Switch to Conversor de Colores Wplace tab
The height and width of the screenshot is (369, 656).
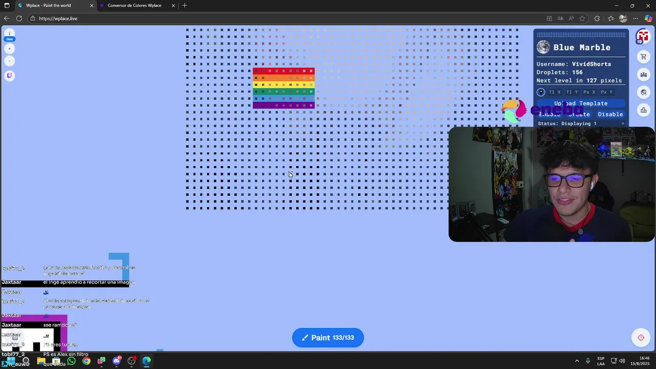(x=134, y=6)
